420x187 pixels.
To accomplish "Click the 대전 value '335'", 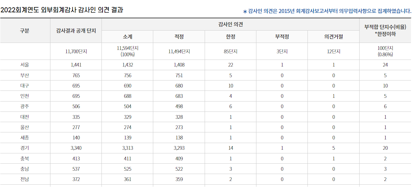I will coord(76,117).
